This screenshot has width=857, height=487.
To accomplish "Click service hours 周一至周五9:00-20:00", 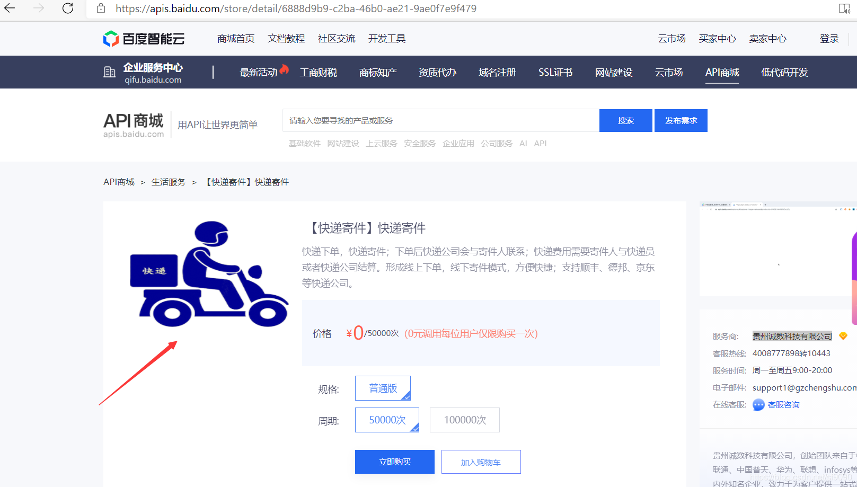I will pos(792,370).
